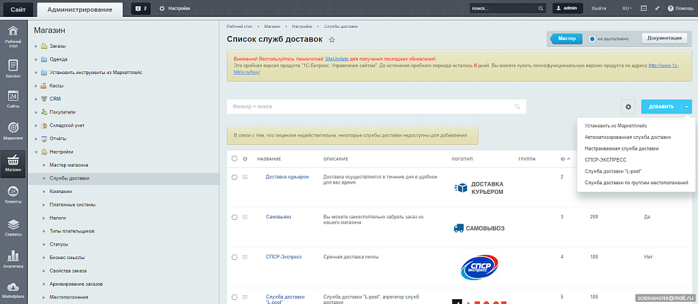This screenshot has height=304, width=698.
Task: Expand the Заказы tree node
Action: click(x=36, y=46)
